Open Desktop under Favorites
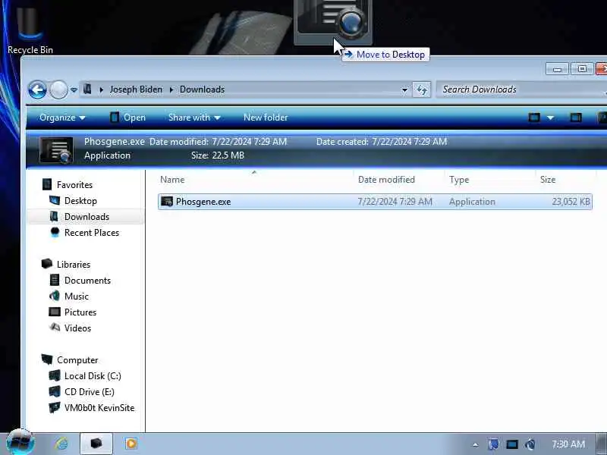This screenshot has height=455, width=607. pyautogui.click(x=80, y=201)
